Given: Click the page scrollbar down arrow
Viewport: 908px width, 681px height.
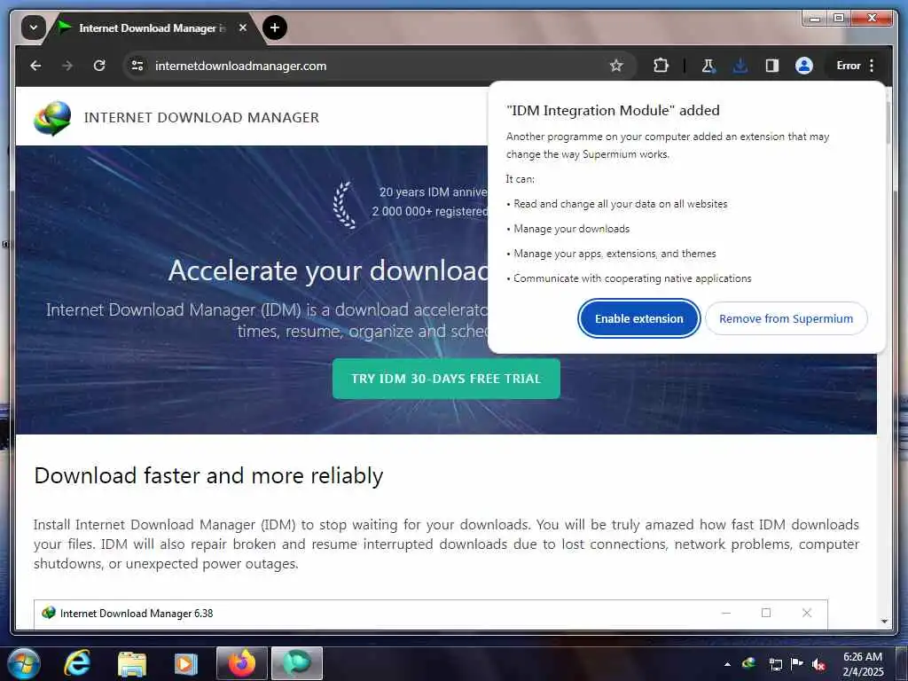Looking at the screenshot, I should tap(884, 622).
